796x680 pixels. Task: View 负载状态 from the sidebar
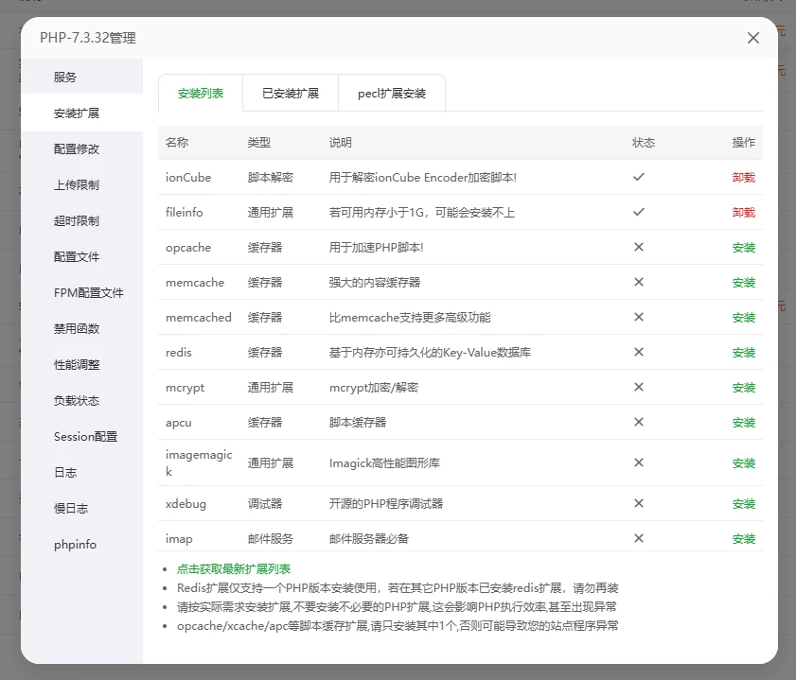(77, 401)
